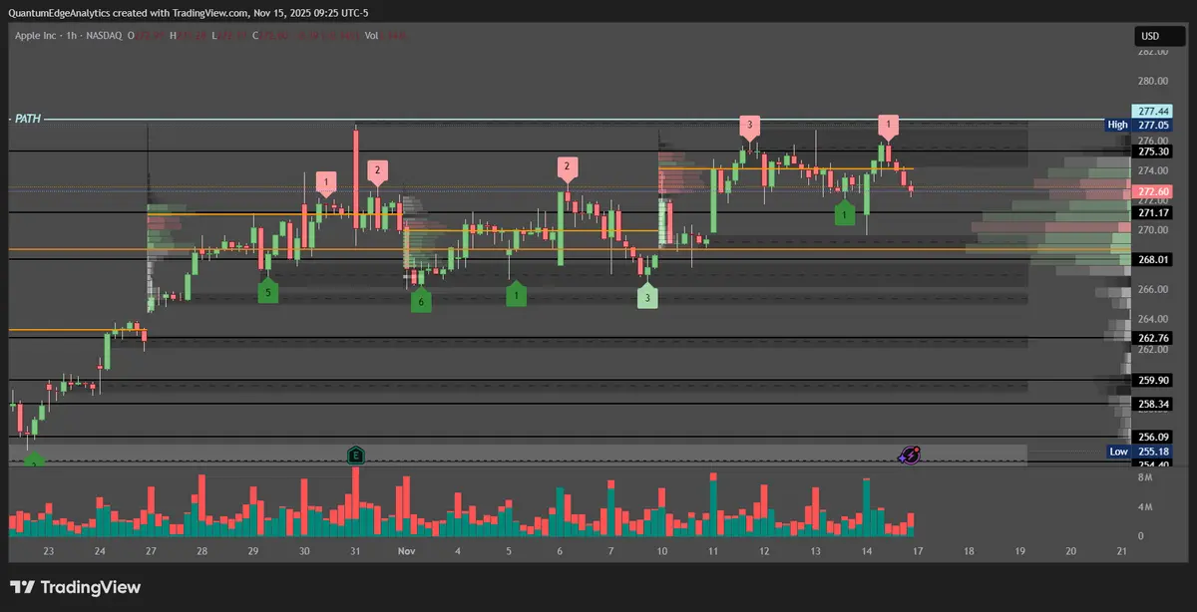Screen dimensions: 1197x612
Task: Click the 277.44 price label
Action: pyautogui.click(x=1152, y=112)
